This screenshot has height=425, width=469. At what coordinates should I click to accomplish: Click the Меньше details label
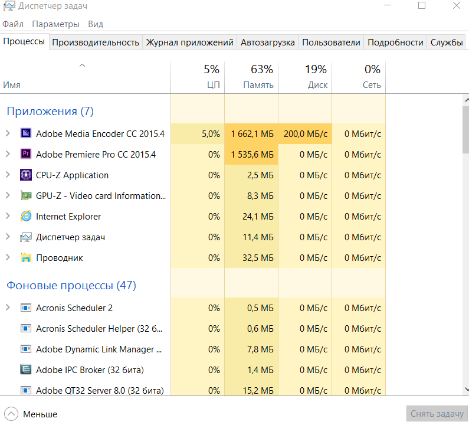pyautogui.click(x=40, y=414)
